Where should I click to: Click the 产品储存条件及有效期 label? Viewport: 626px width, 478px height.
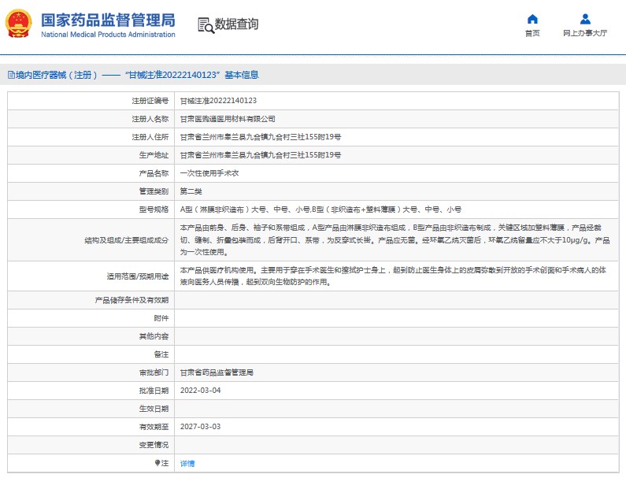point(131,300)
